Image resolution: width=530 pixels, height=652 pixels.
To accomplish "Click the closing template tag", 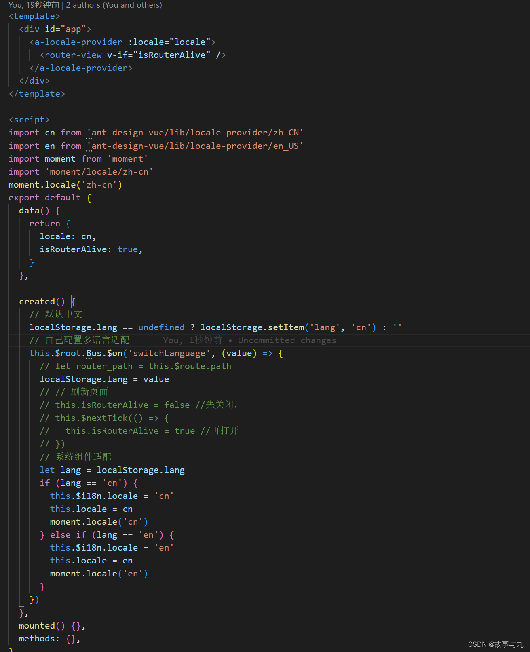I will (37, 94).
